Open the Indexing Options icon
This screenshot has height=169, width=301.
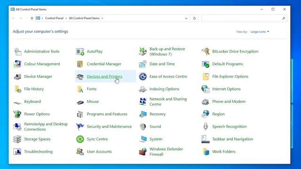coord(143,89)
